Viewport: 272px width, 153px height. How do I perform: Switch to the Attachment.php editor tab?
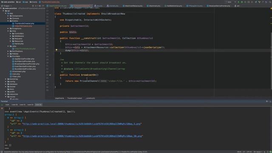(x=155, y=6)
